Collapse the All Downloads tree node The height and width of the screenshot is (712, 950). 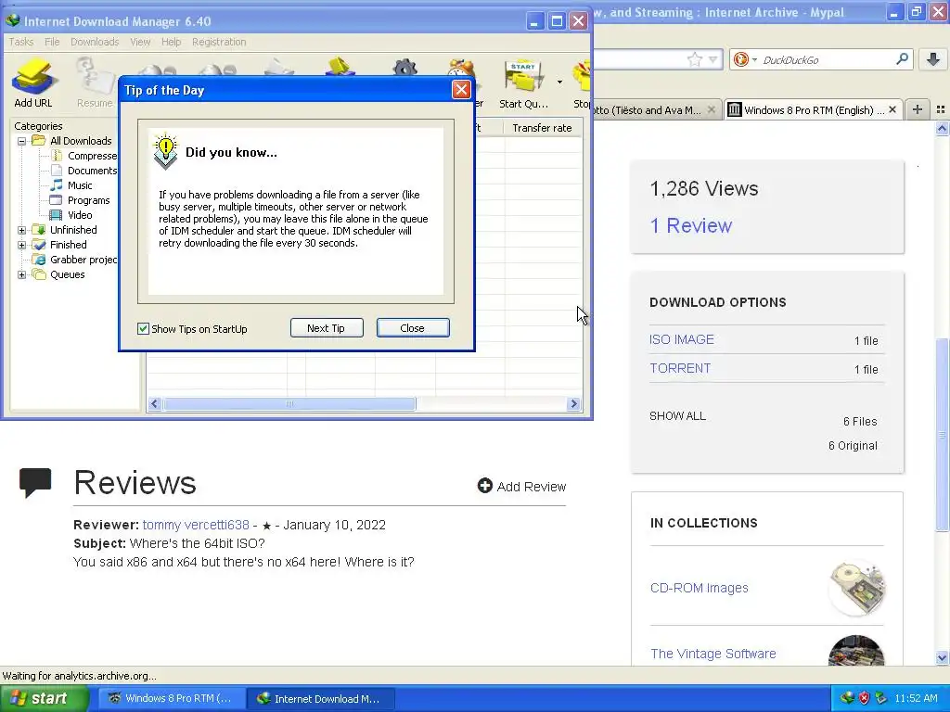22,141
